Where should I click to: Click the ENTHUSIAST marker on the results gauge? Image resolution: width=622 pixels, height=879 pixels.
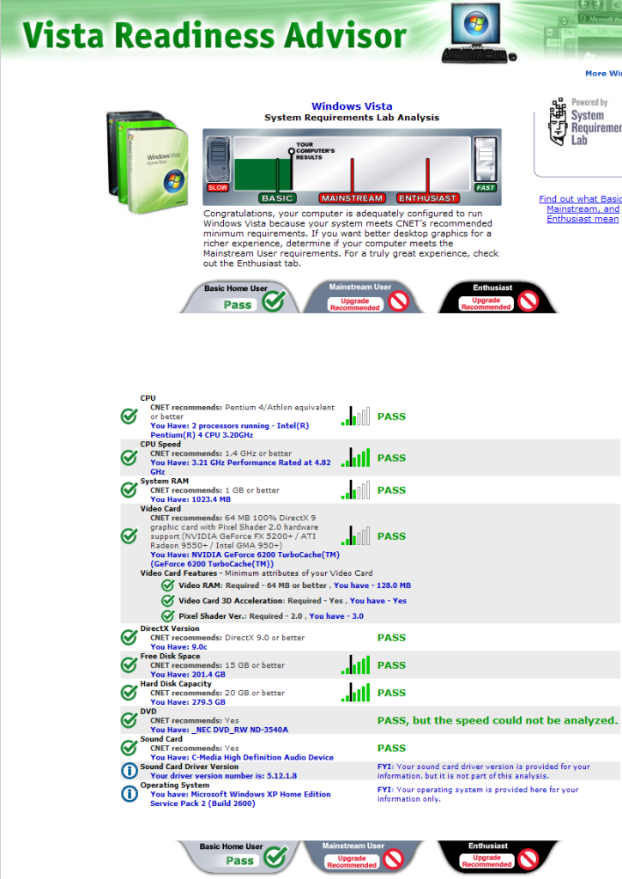[427, 198]
